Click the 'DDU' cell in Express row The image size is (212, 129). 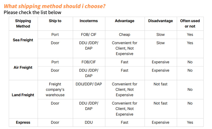(x=89, y=122)
